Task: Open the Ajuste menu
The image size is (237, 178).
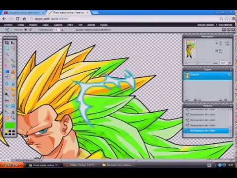Action: (x=58, y=25)
